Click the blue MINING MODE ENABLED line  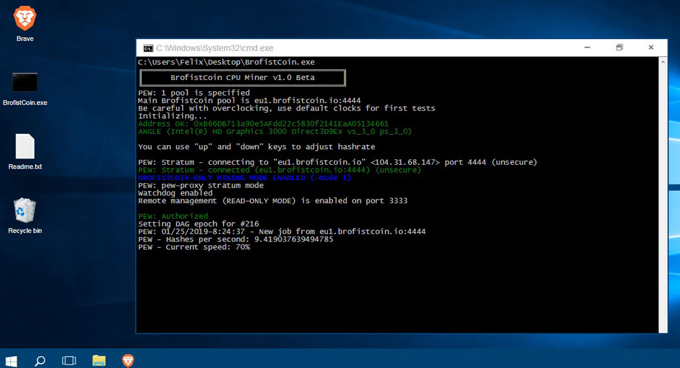(244, 178)
